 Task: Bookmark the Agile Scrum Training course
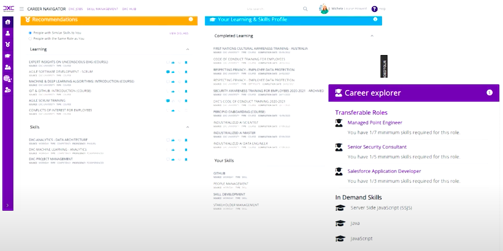click(x=186, y=101)
